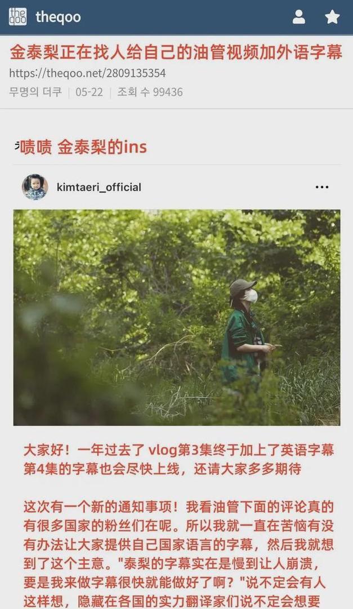Click the theqoo site name text
The image size is (353, 609).
pyautogui.click(x=58, y=17)
